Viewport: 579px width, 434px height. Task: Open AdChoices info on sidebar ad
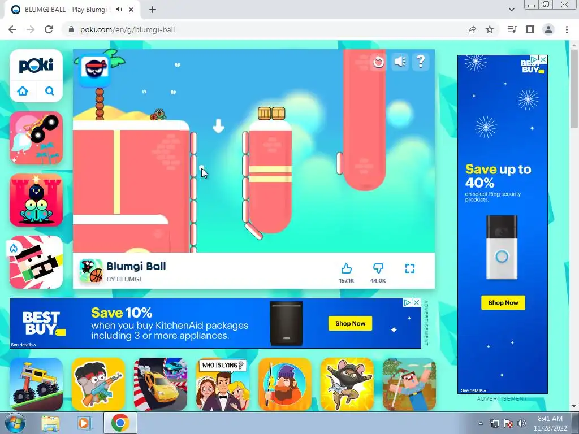[x=534, y=59]
